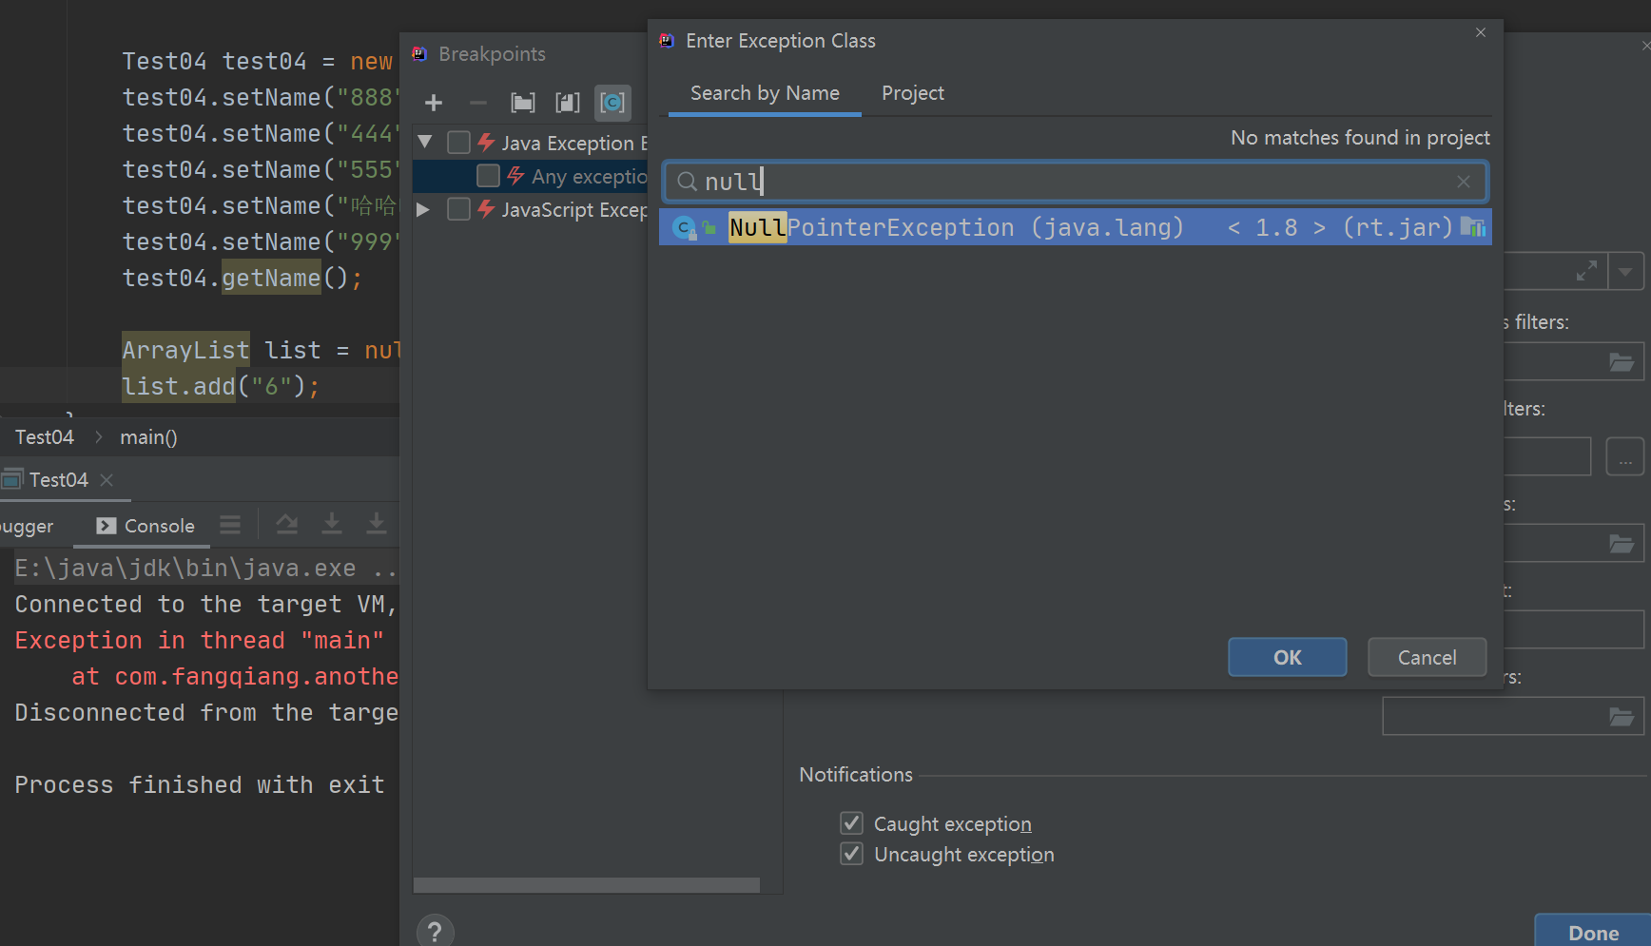Select NullPointerException (java.lang) result row
Screen dimensions: 1651x946
1075,227
